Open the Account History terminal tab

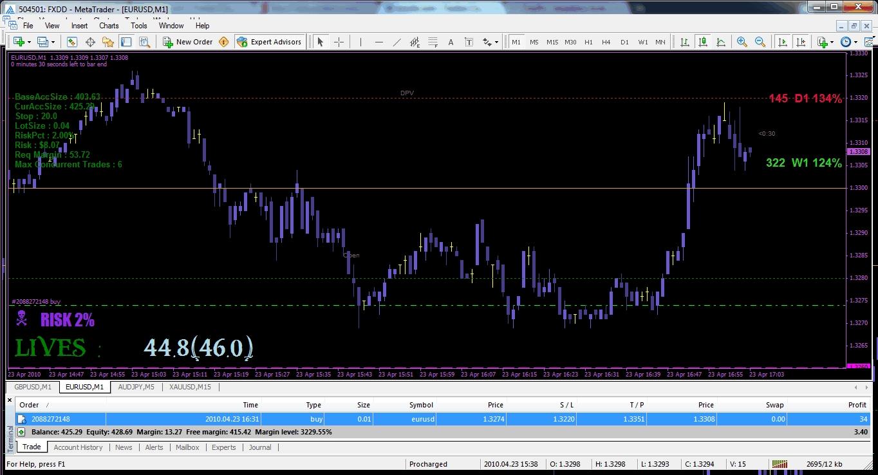(x=78, y=447)
